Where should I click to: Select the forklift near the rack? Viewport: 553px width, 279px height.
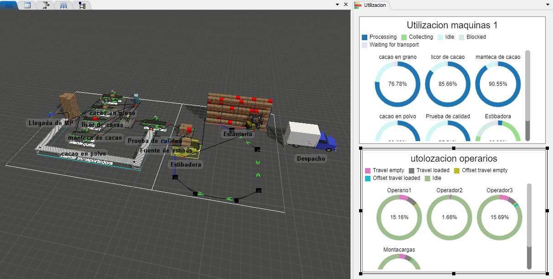pos(254,122)
